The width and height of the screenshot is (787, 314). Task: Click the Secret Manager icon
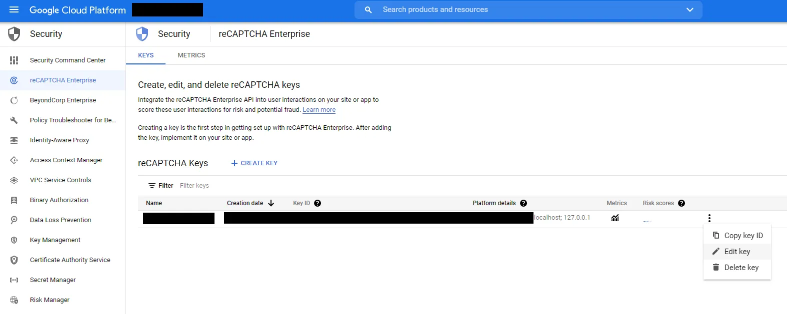[14, 280]
